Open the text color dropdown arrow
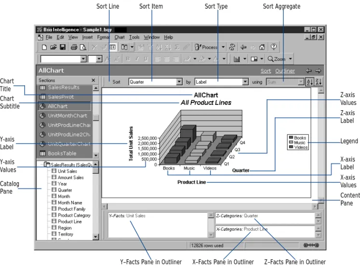The width and height of the screenshot is (360, 270). (224, 59)
